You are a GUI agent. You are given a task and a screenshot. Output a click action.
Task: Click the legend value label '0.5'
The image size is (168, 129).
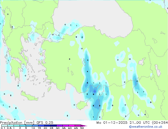click(9, 128)
